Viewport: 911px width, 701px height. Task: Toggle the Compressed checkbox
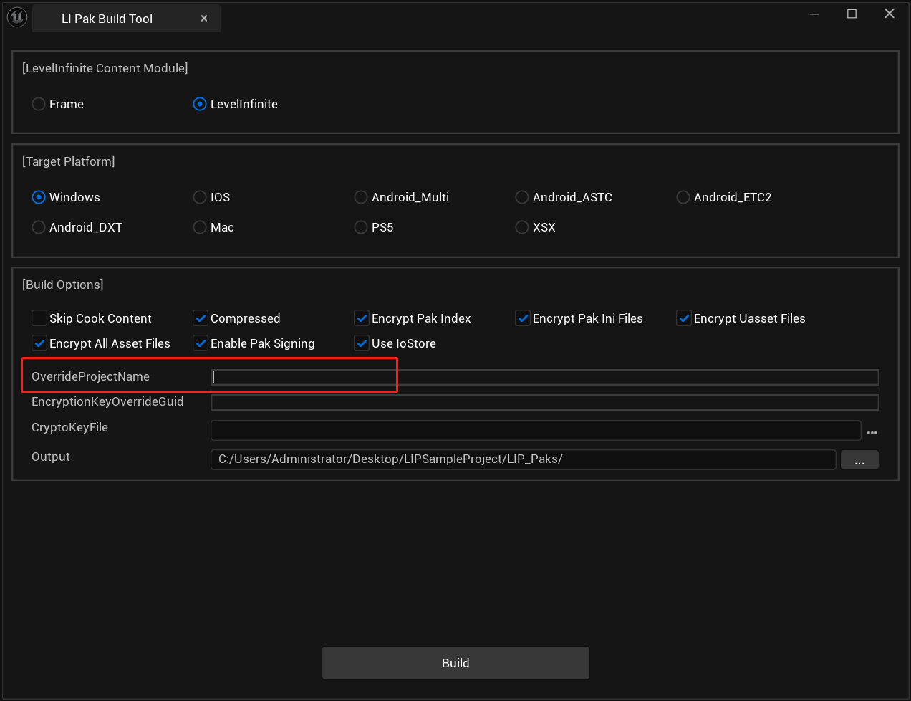[x=201, y=318]
